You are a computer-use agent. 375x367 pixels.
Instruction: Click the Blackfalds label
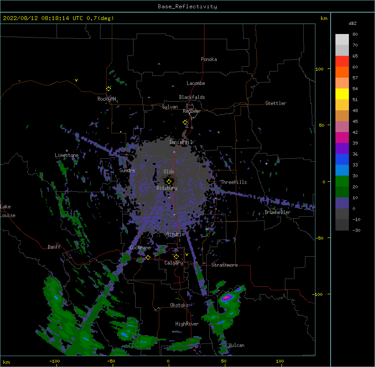[x=192, y=97]
